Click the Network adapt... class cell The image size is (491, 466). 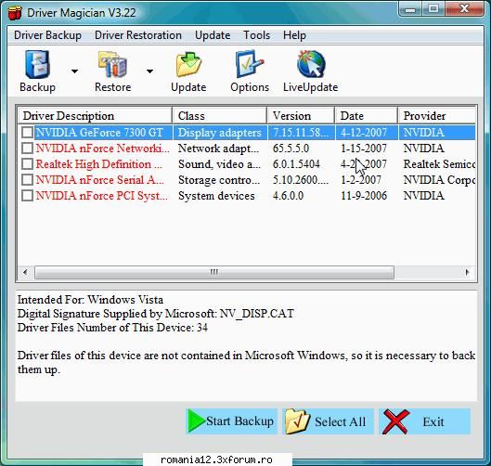click(218, 149)
